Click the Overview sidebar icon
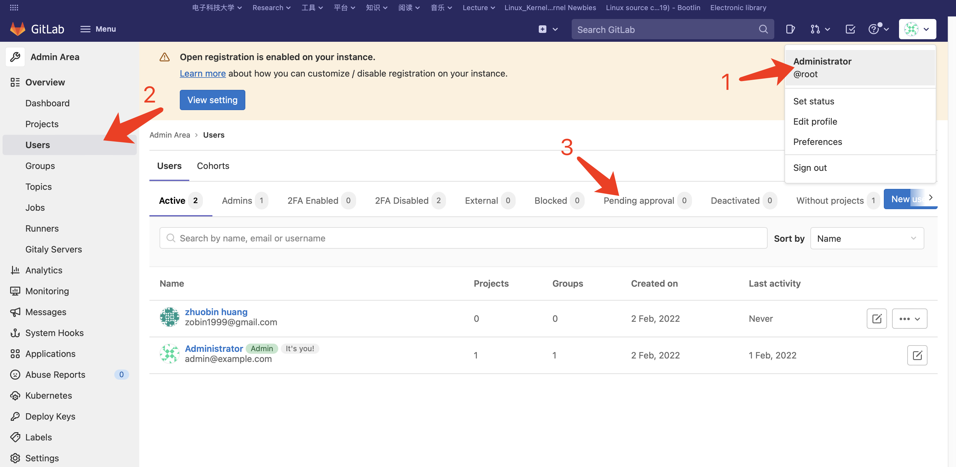956x467 pixels. coord(15,82)
